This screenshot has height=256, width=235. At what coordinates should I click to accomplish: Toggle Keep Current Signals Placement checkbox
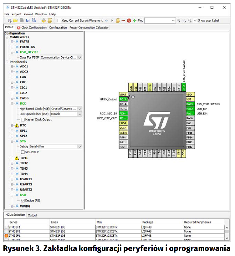[x=59, y=20]
